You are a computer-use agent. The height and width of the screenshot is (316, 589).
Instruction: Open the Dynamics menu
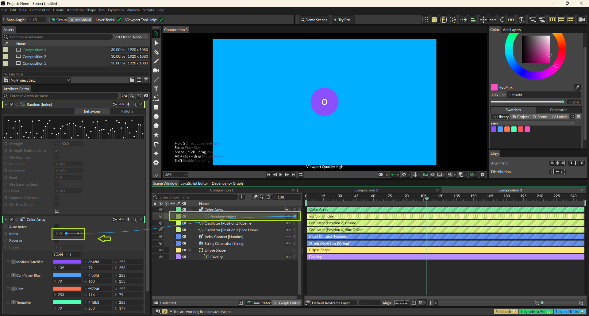click(x=116, y=10)
